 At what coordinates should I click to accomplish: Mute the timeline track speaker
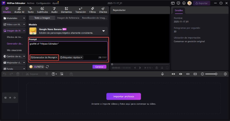coord(14,98)
